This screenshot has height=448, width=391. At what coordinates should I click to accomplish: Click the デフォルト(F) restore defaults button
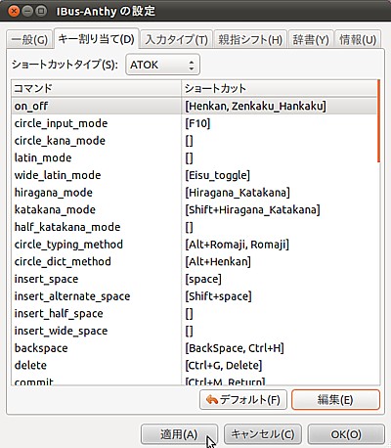pyautogui.click(x=243, y=400)
